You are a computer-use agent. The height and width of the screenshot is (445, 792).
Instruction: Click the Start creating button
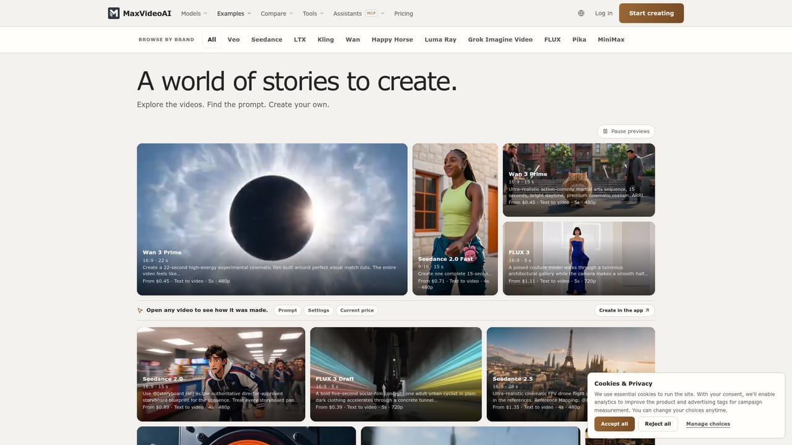coord(652,13)
